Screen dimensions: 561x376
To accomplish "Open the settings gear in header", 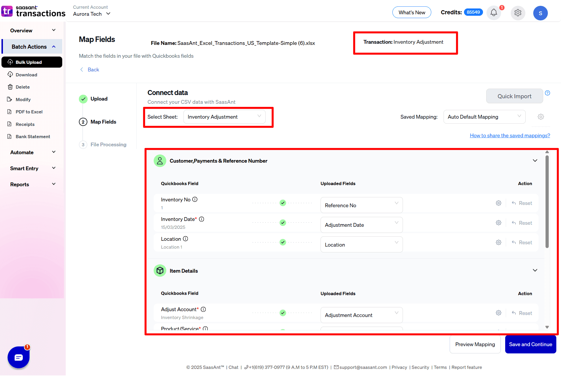I will (518, 13).
